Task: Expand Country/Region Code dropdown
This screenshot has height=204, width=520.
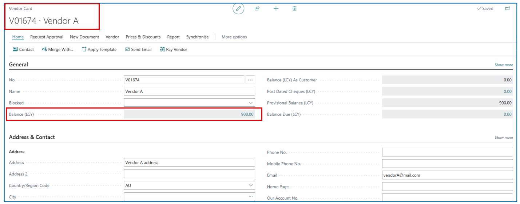Action: click(251, 185)
